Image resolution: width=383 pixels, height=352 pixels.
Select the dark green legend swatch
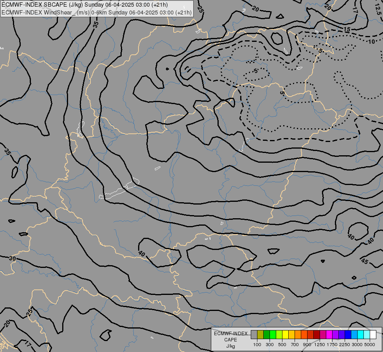tap(266, 334)
